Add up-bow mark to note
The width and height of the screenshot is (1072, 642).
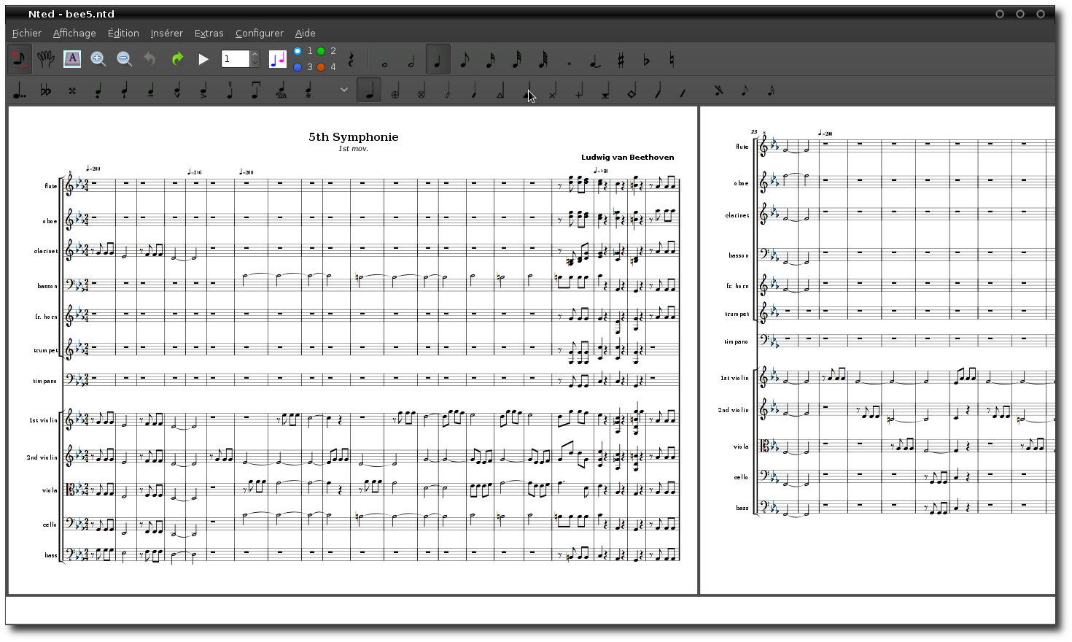[230, 90]
